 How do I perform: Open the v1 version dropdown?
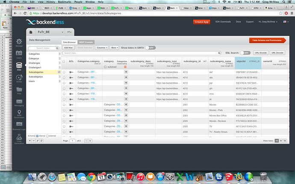pos(69,32)
